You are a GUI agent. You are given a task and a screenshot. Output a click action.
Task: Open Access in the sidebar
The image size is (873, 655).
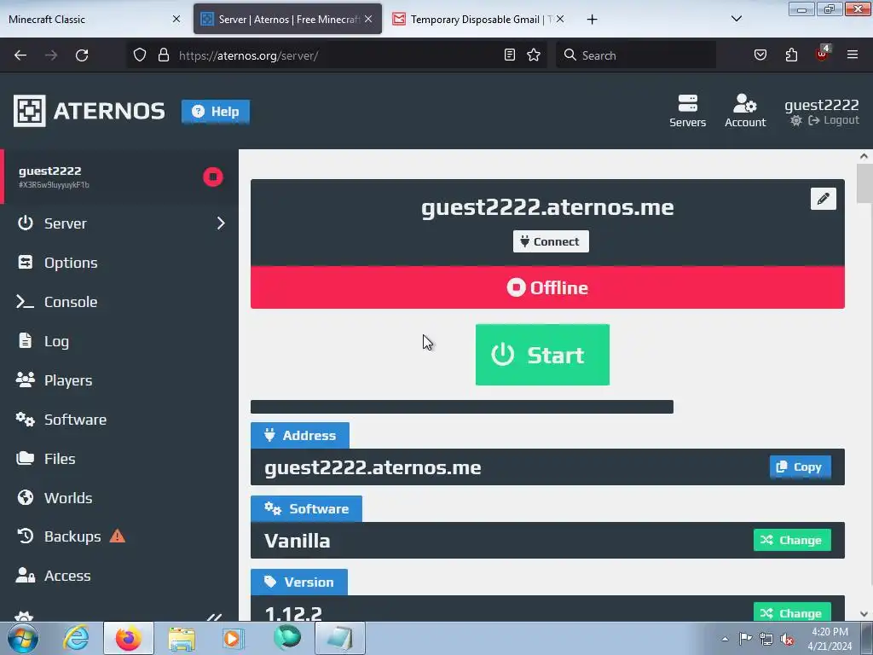point(119,576)
